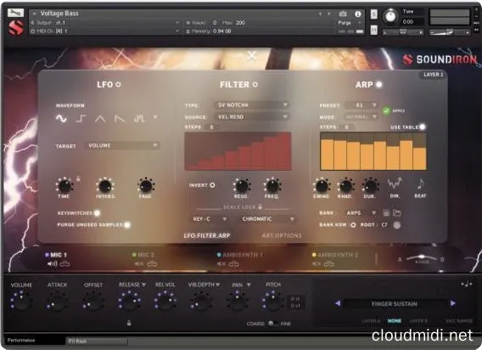Click the KEY RANGE option
The width and height of the screenshot is (482, 350).
pos(459,321)
